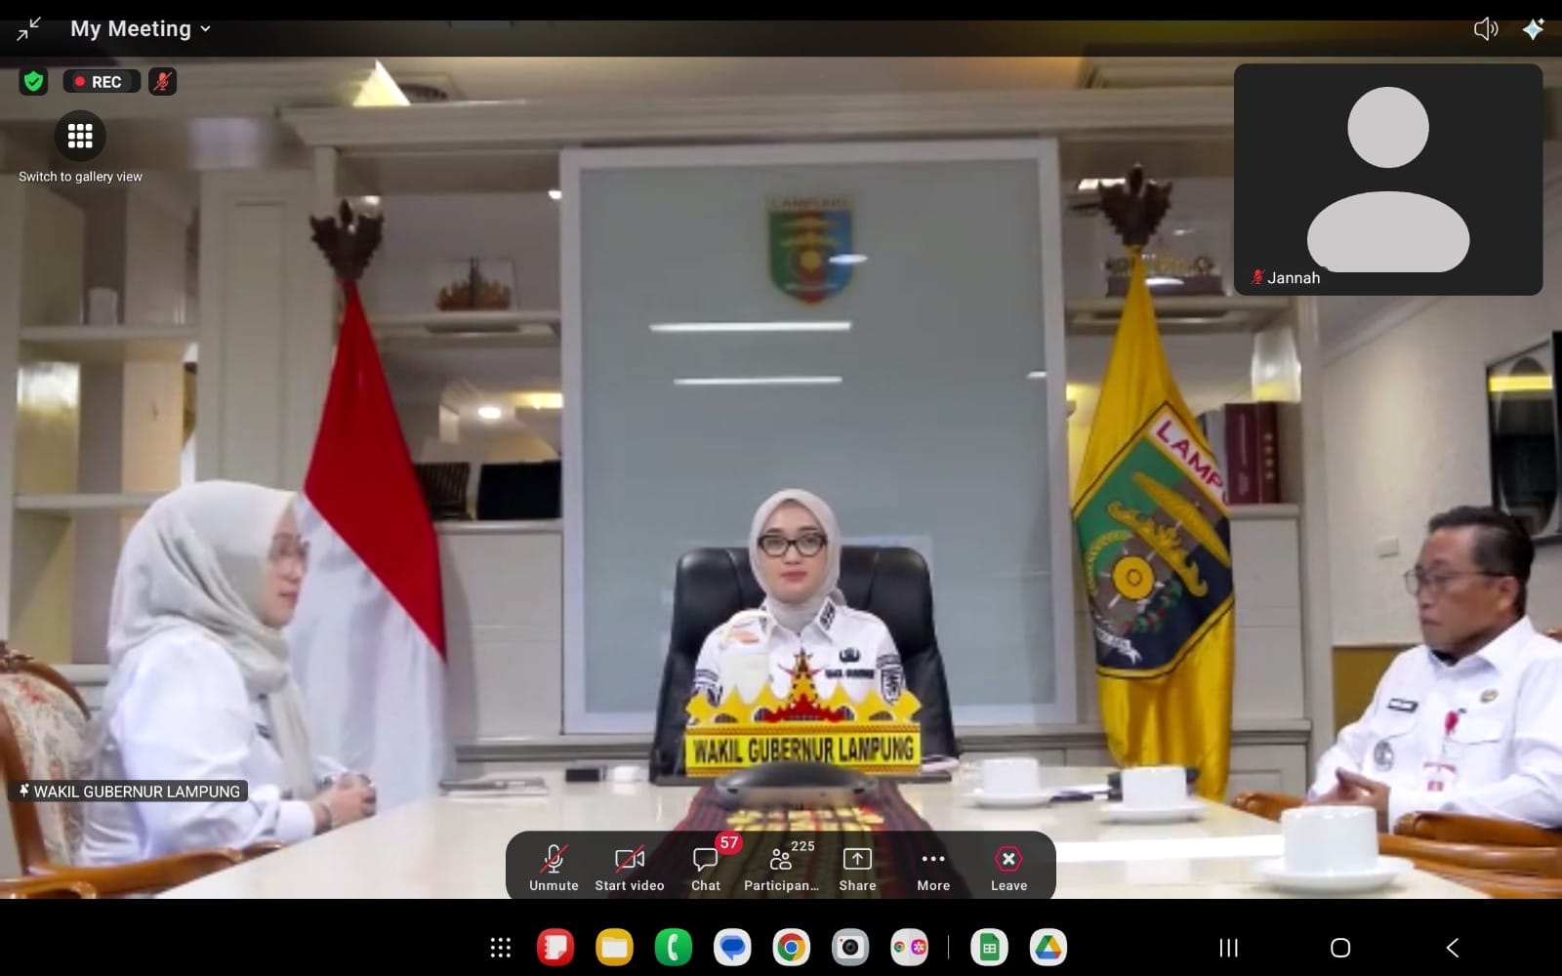Toggle the speaker audio output icon
Viewport: 1562px width, 976px height.
click(x=1485, y=29)
